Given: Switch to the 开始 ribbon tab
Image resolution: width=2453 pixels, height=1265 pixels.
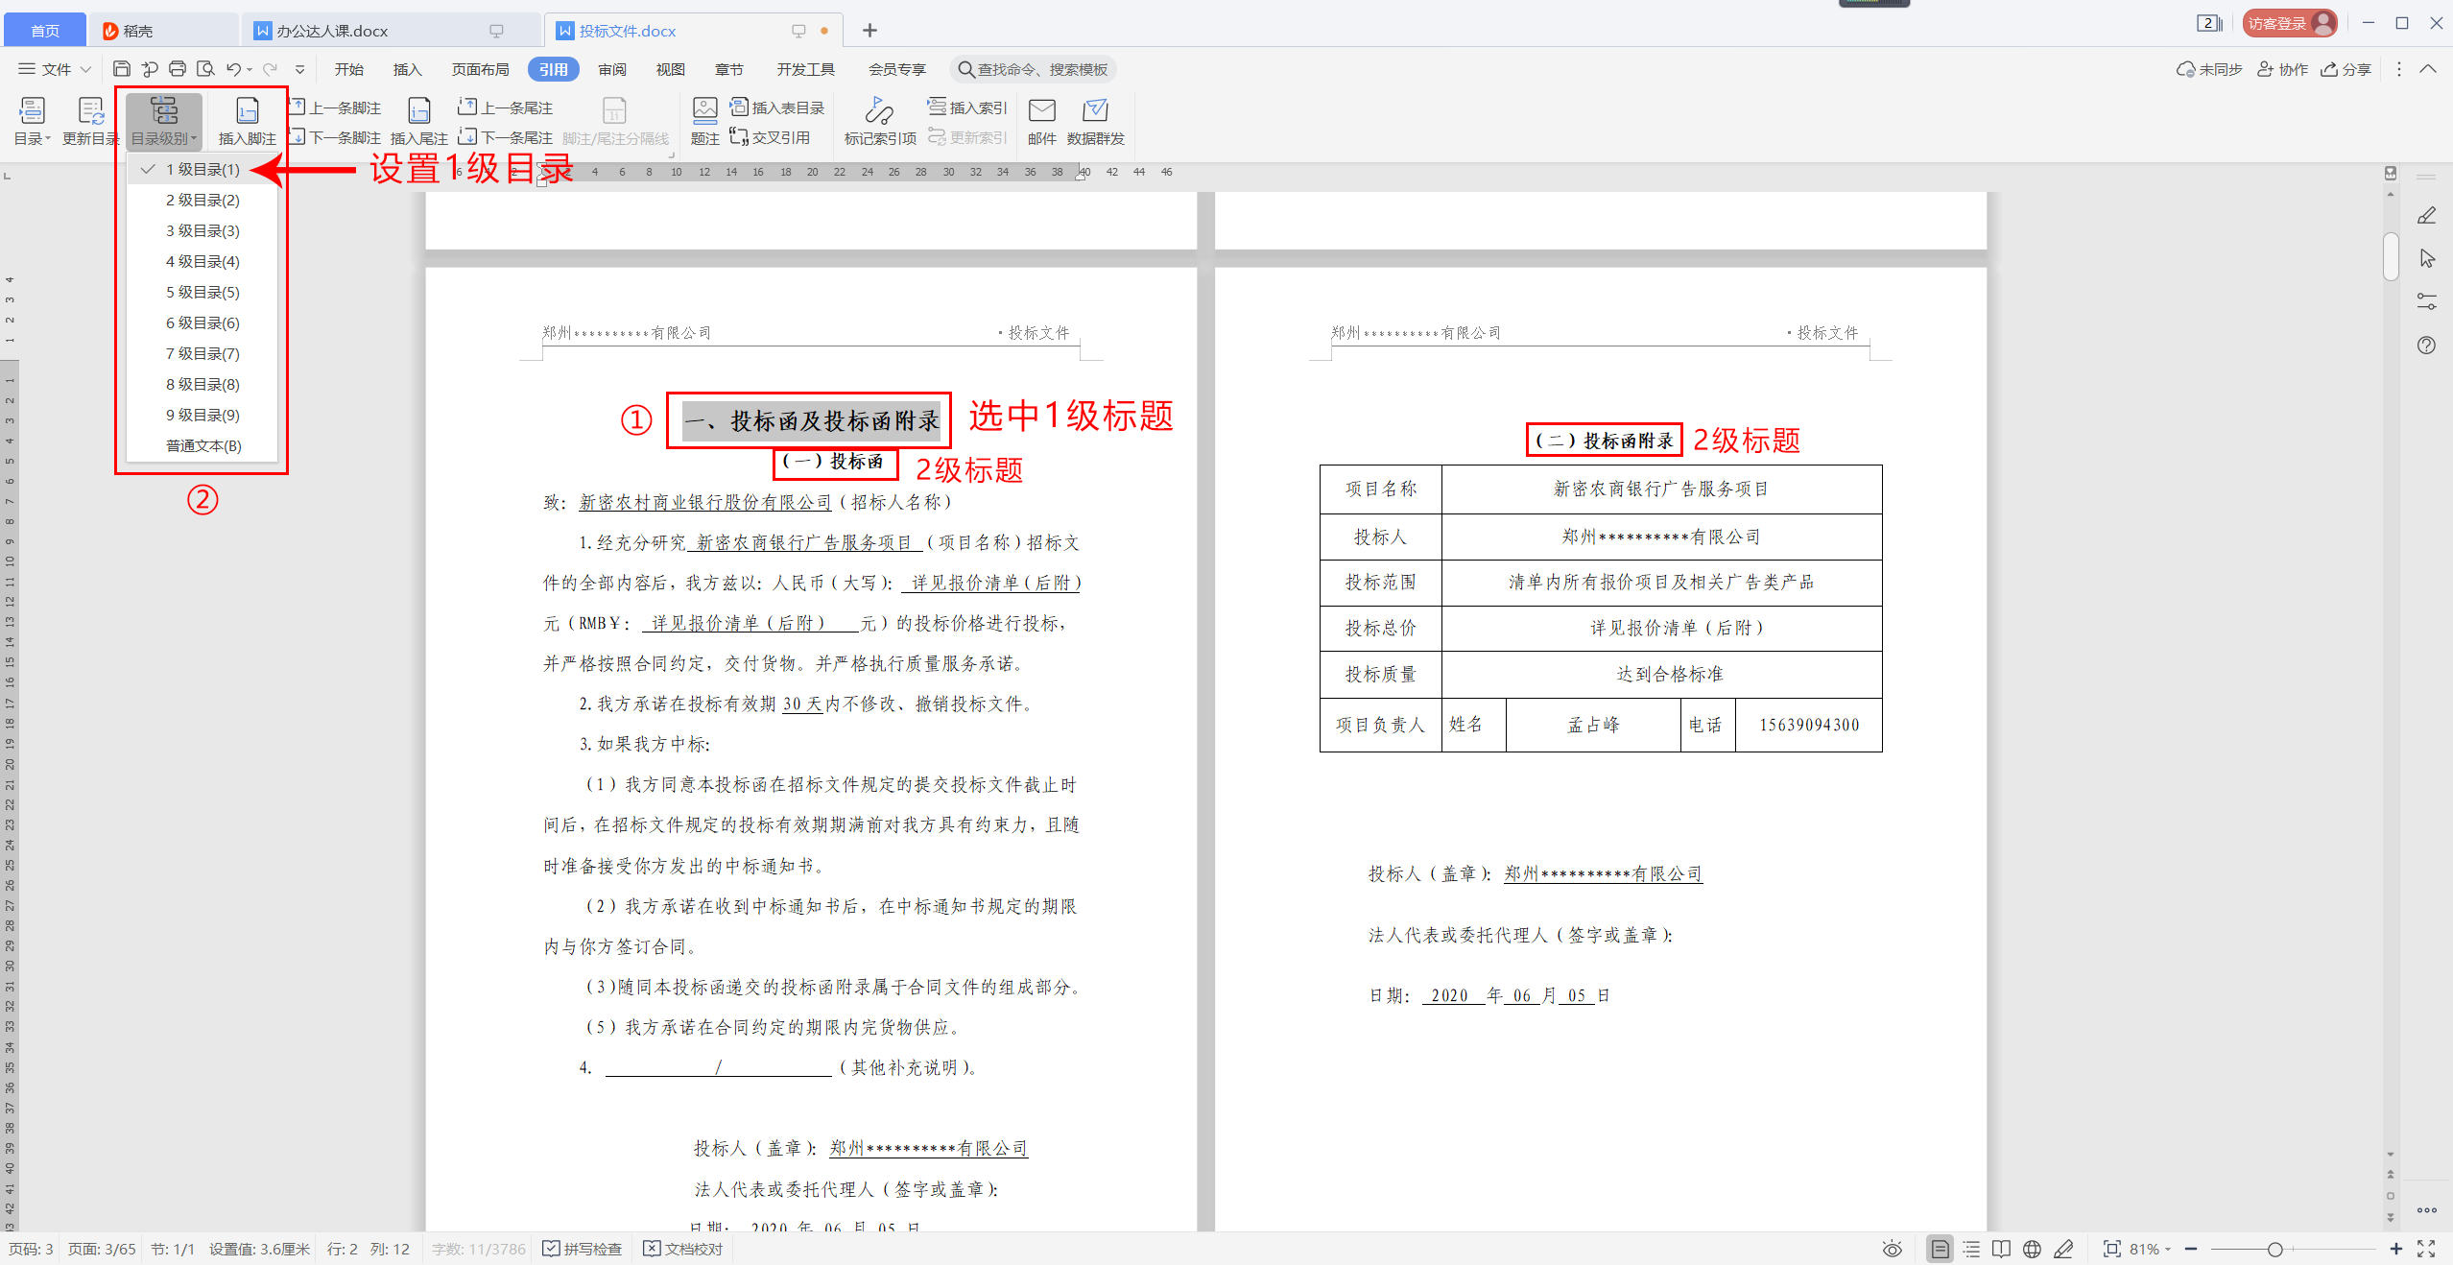Looking at the screenshot, I should pos(349,69).
